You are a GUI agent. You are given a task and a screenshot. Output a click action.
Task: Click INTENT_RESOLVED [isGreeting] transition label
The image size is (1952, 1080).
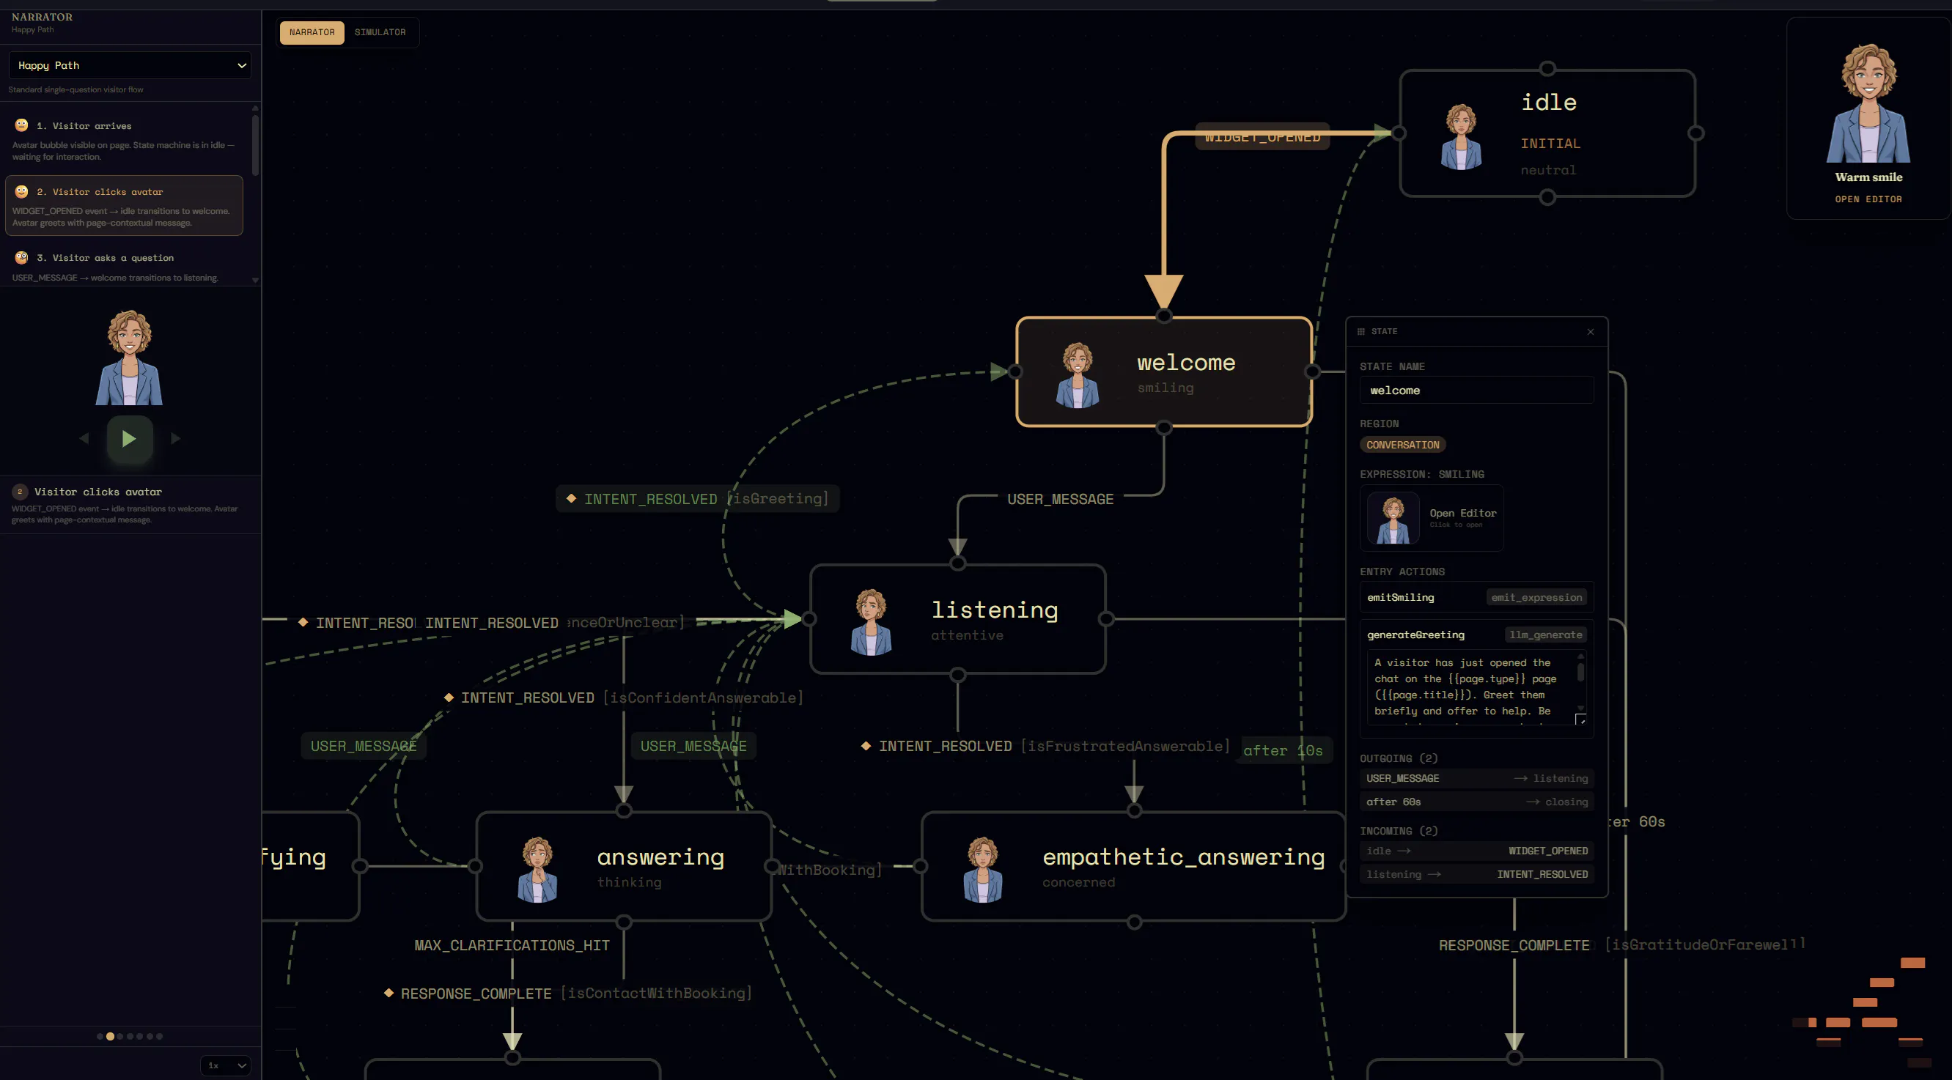coord(697,498)
